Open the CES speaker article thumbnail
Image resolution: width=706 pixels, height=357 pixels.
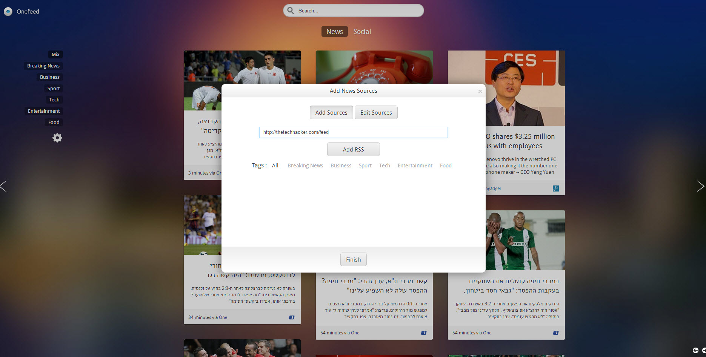coord(525,88)
